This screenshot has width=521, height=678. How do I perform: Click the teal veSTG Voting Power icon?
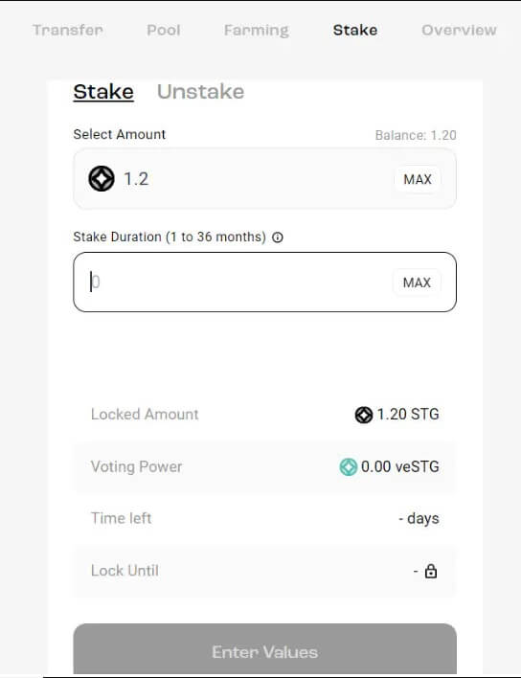[348, 467]
